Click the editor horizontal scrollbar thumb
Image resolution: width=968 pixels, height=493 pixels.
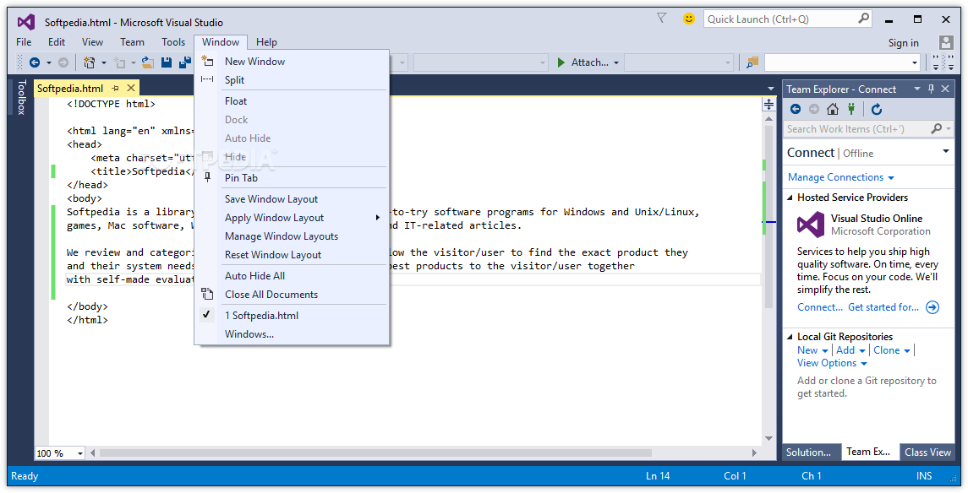click(x=375, y=453)
